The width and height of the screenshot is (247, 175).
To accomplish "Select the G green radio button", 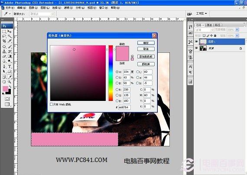I will [117, 95].
